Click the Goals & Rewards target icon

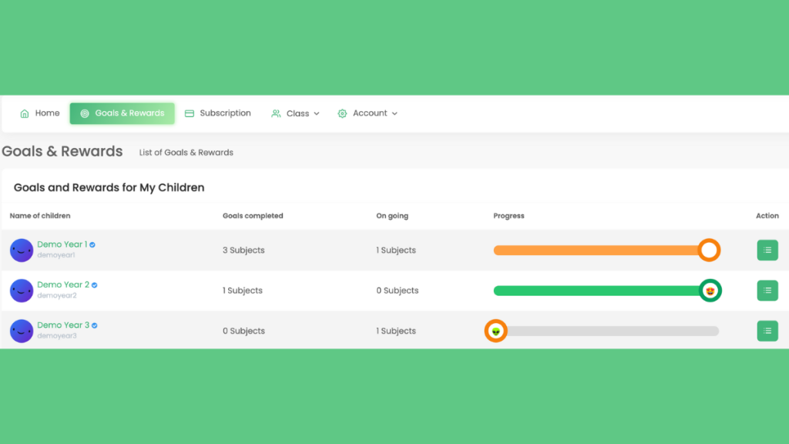point(85,113)
